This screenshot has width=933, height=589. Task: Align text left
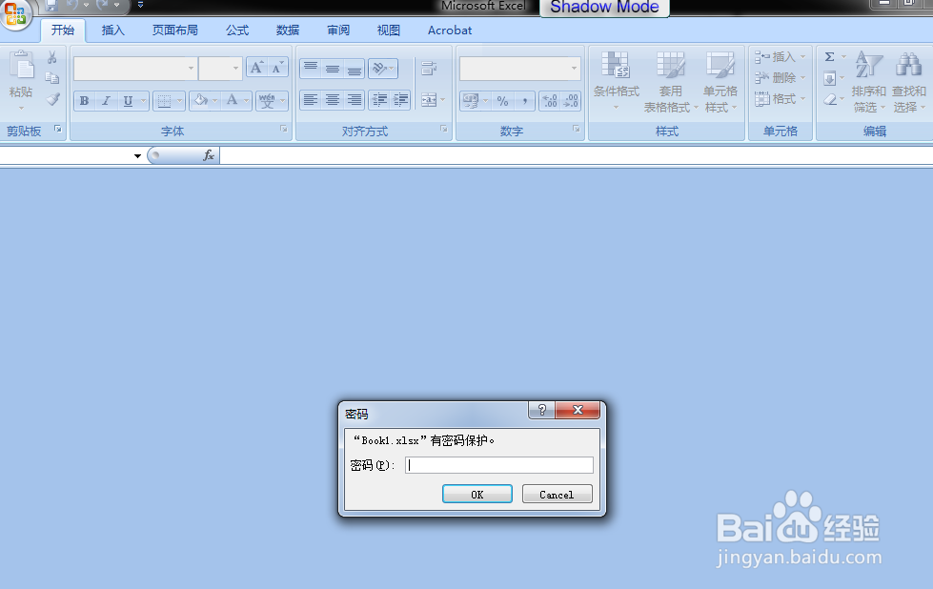311,100
